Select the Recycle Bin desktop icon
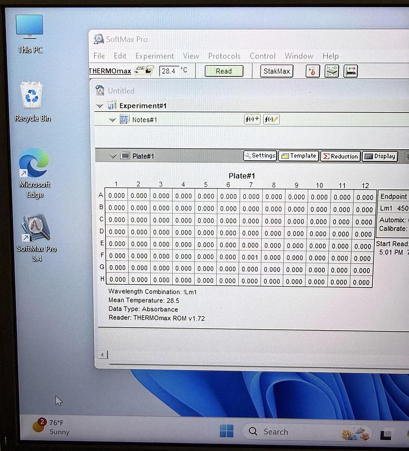The width and height of the screenshot is (409, 451). point(33,102)
